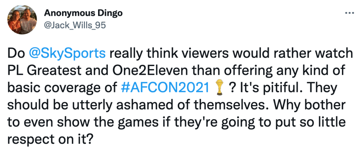Open the three-dot more options menu

(349, 13)
